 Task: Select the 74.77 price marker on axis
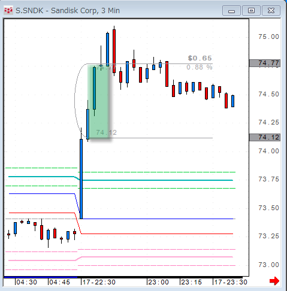(x=265, y=63)
